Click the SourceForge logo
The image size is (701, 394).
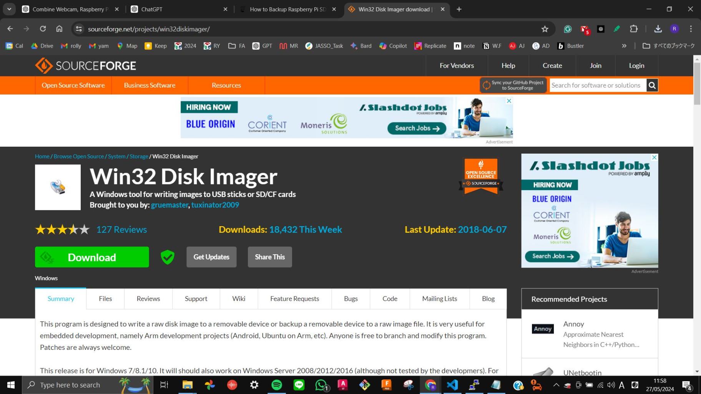[x=85, y=66]
